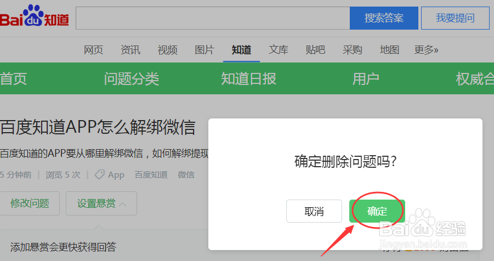
Task: Open the 视频 tab
Action: point(168,50)
